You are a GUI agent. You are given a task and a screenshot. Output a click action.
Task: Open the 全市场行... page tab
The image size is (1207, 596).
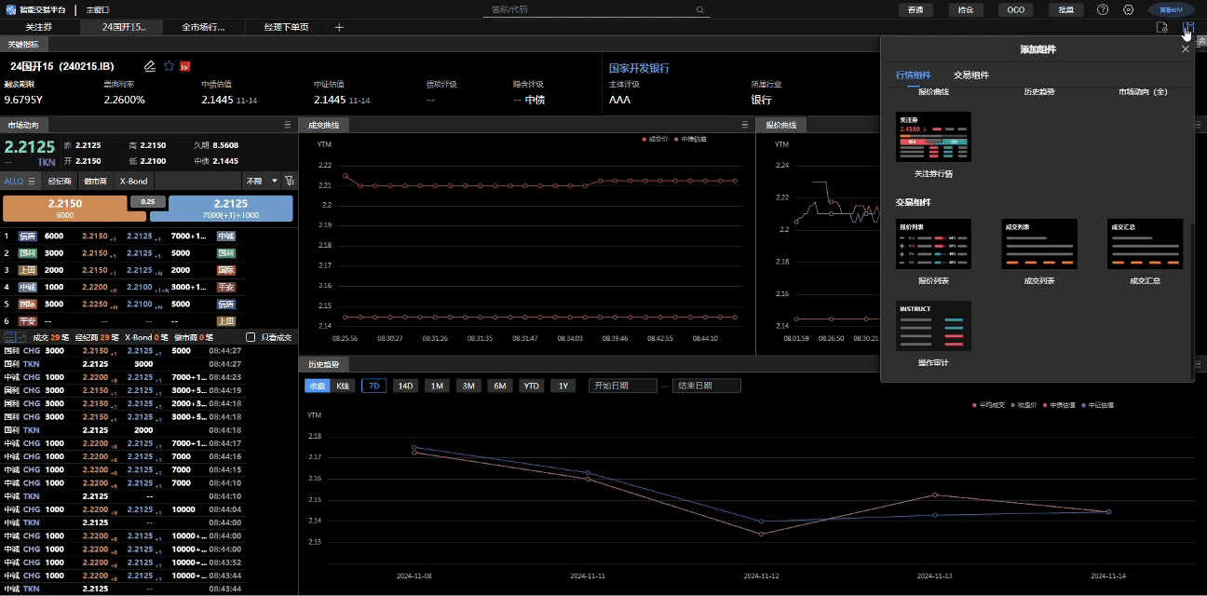tap(203, 27)
